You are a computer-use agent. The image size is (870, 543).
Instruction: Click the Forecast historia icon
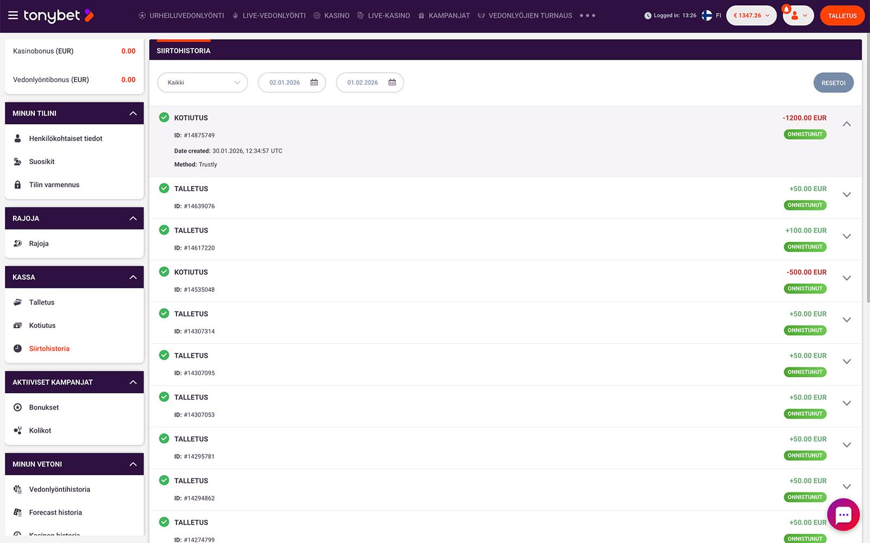[x=17, y=513]
